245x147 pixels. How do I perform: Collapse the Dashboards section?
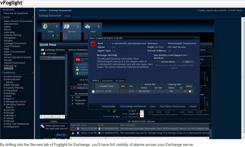click(2, 73)
